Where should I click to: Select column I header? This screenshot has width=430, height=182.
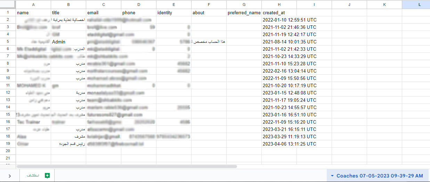[314, 5]
